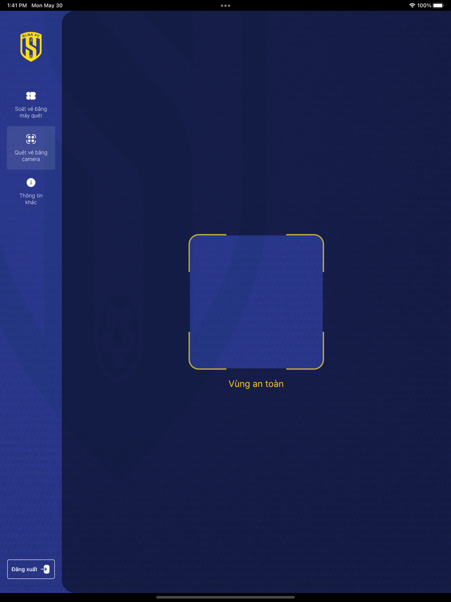This screenshot has height=602, width=451.
Task: Select the camera scan QR icon
Action: [x=31, y=139]
